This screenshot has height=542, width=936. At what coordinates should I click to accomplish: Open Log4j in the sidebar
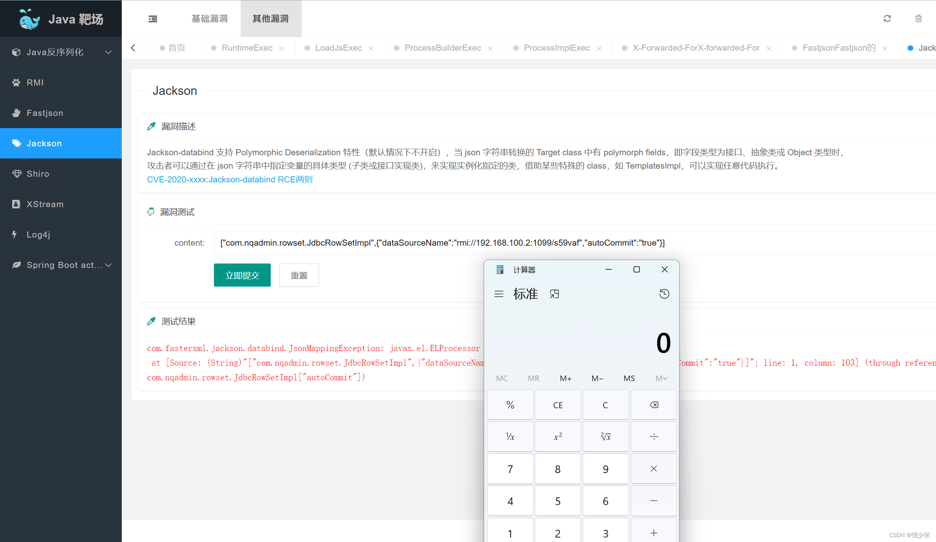pyautogui.click(x=61, y=234)
